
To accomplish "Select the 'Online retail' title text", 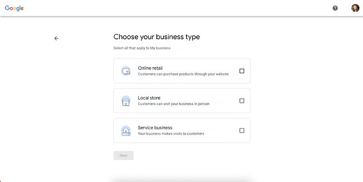I will pyautogui.click(x=150, y=68).
